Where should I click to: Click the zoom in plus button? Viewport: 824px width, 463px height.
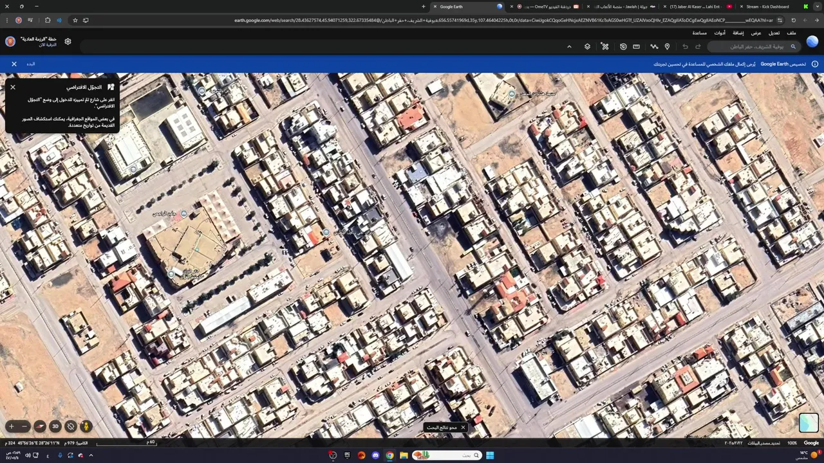[11, 426]
